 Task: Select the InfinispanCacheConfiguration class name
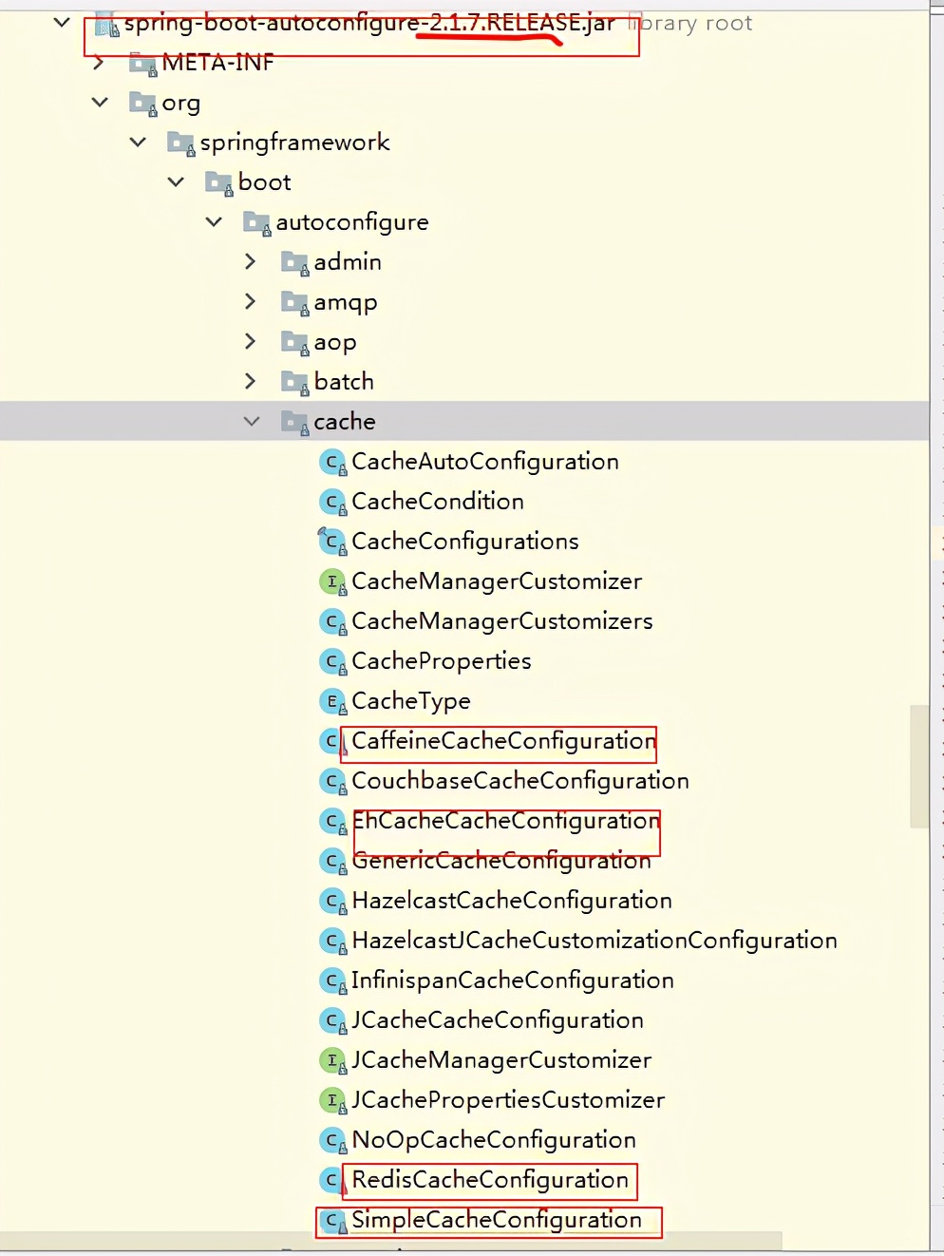coord(513,981)
